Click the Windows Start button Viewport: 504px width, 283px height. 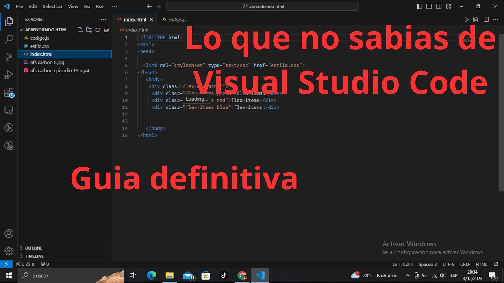tap(9, 276)
